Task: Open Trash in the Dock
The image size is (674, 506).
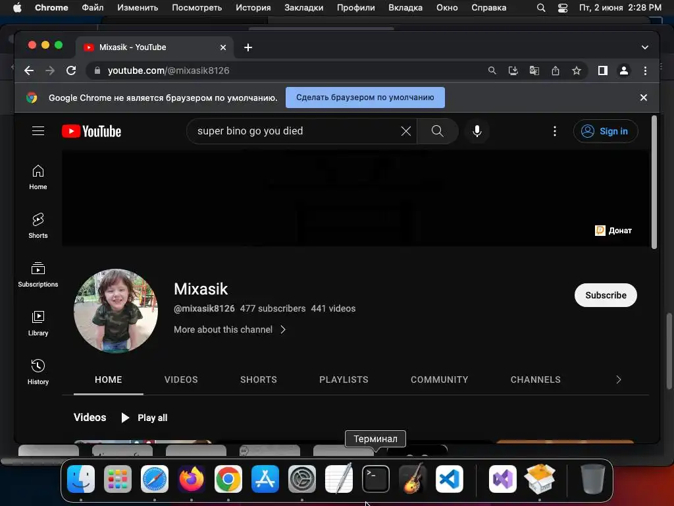Action: [593, 479]
